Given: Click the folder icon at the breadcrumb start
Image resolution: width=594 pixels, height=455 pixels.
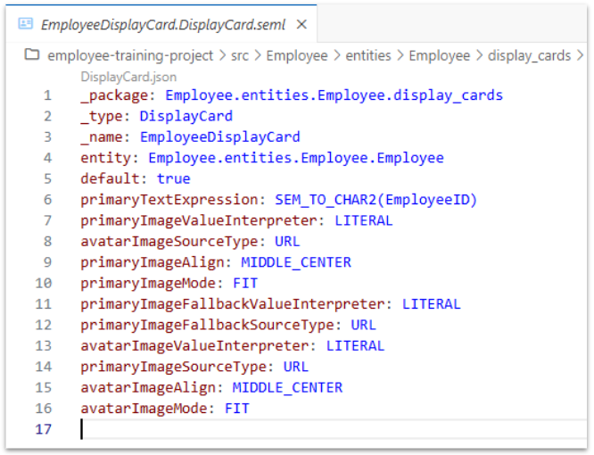Looking at the screenshot, I should pyautogui.click(x=32, y=55).
